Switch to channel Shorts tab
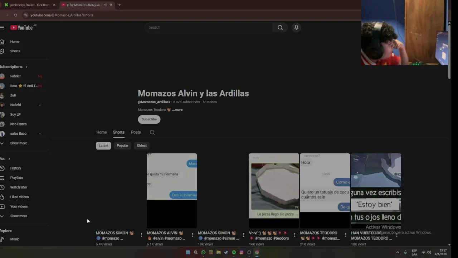The width and height of the screenshot is (458, 258). 119,132
